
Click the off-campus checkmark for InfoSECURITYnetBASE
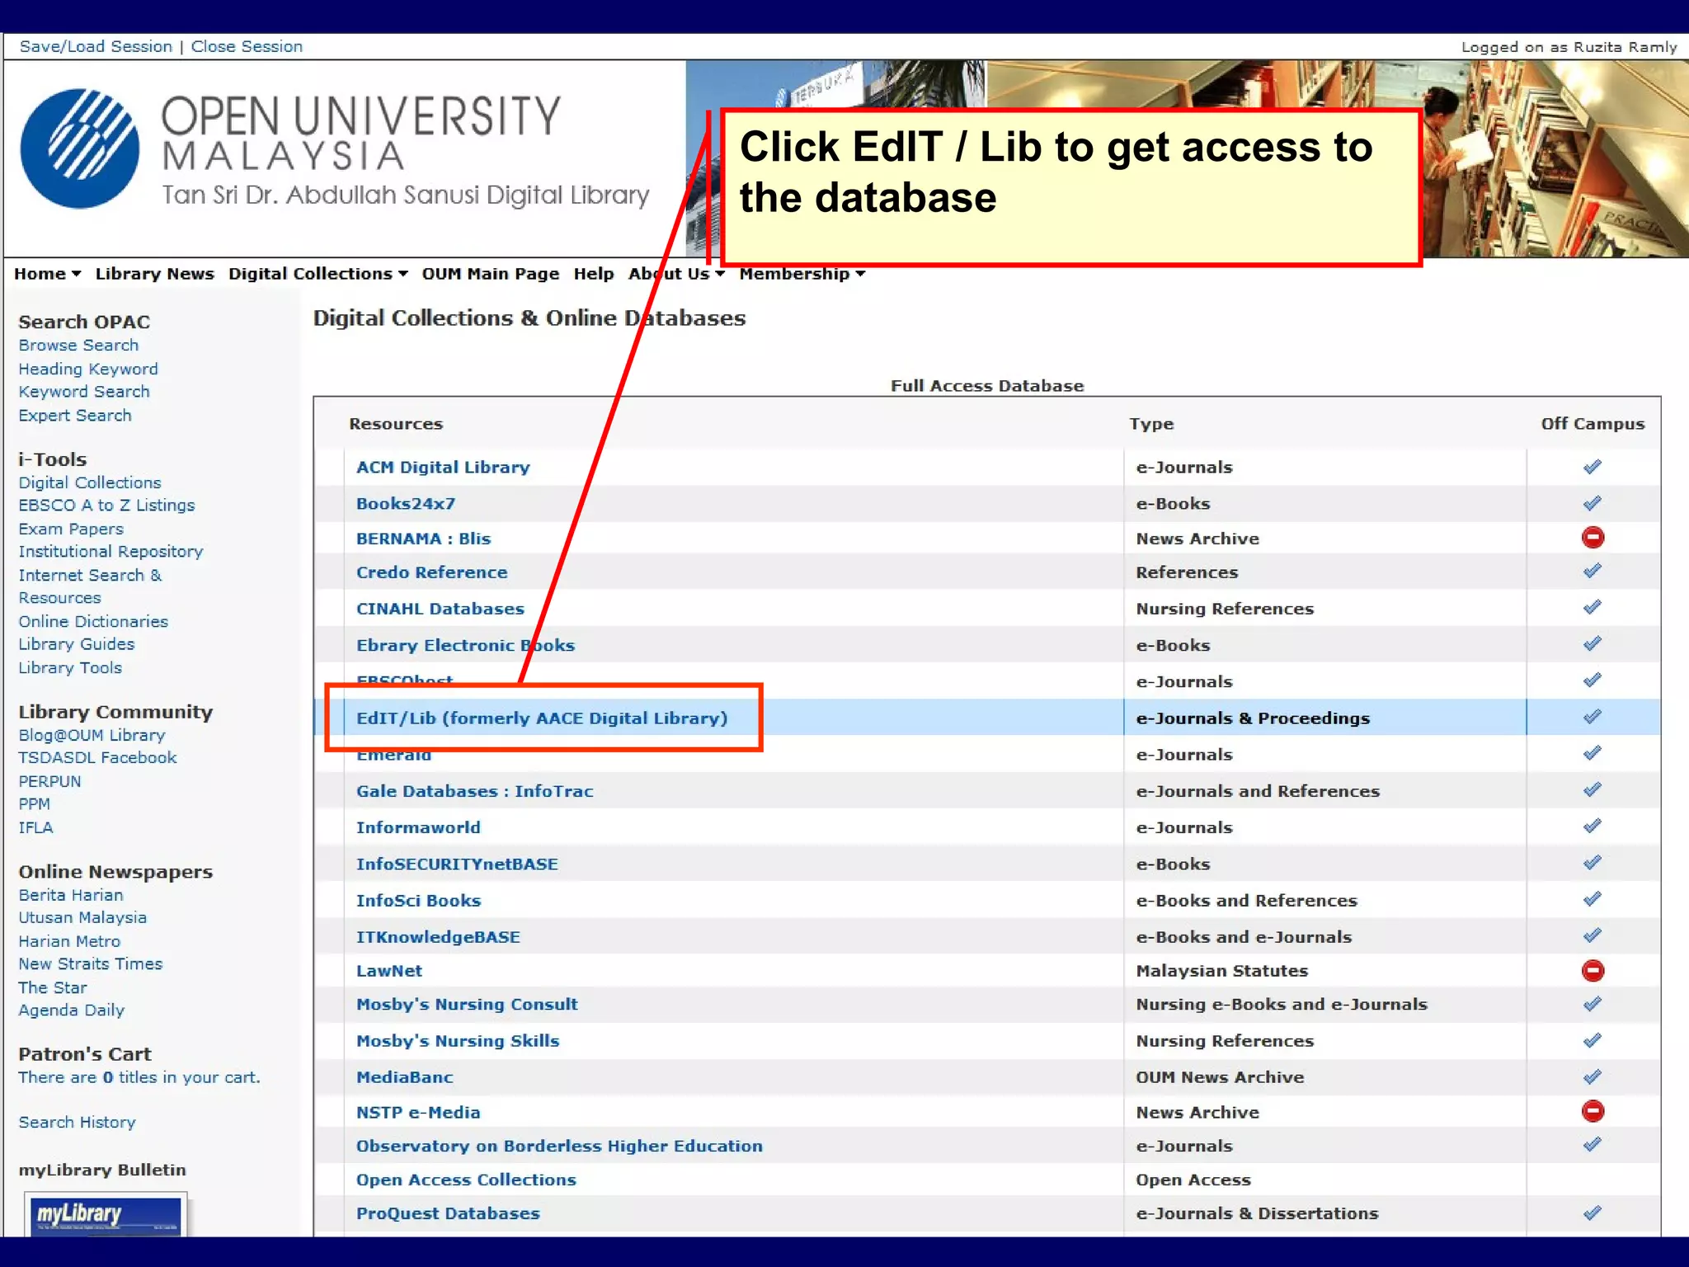coord(1593,863)
